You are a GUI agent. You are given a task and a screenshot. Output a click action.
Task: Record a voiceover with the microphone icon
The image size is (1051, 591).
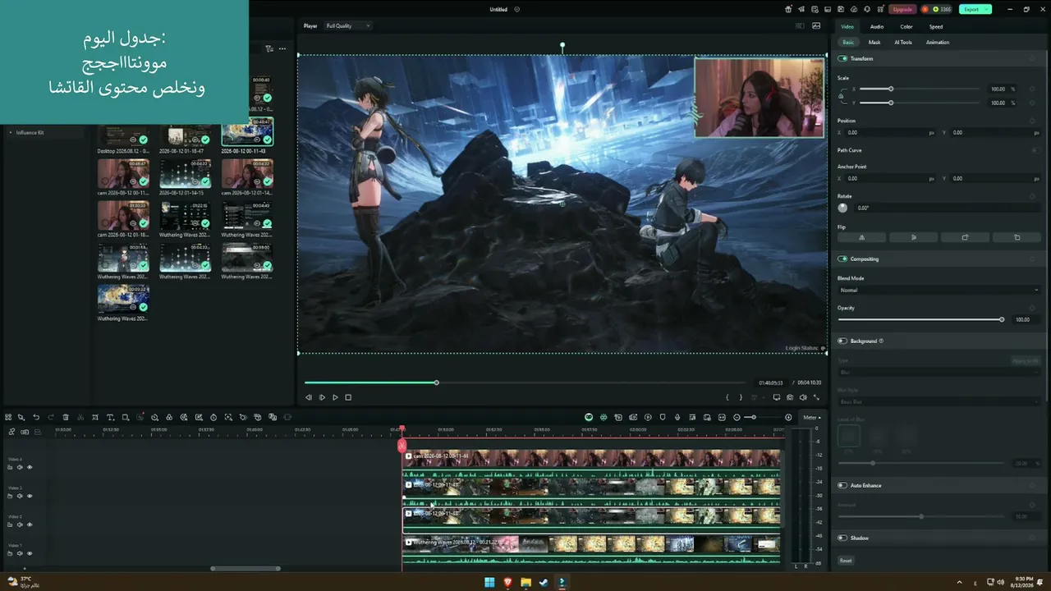pyautogui.click(x=677, y=417)
